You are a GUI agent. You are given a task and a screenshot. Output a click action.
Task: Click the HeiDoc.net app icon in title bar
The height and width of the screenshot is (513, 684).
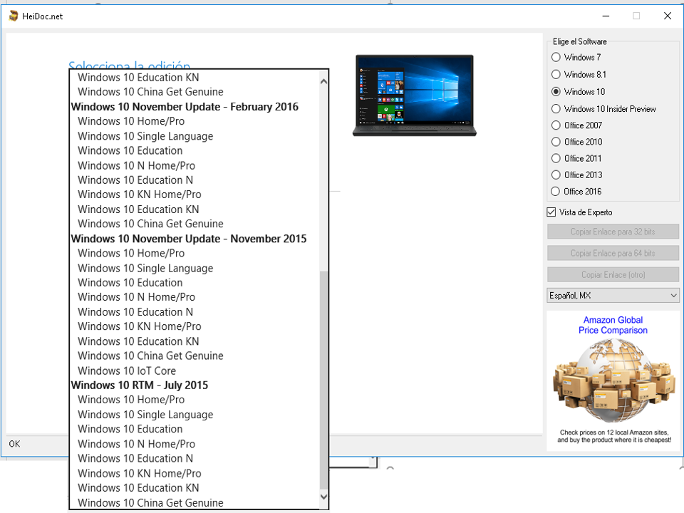14,16
